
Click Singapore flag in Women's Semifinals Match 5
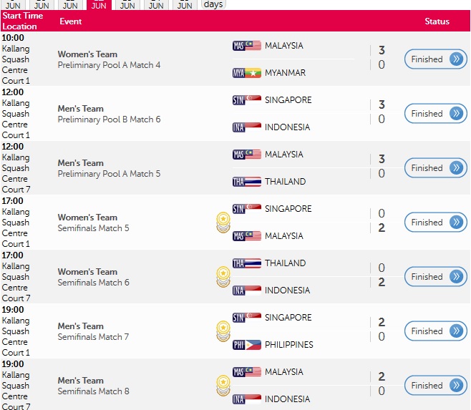pos(247,209)
